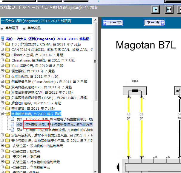Select 后窗遮阳卷帘 tree item
This screenshot has height=173, width=181.
click(x=36, y=103)
